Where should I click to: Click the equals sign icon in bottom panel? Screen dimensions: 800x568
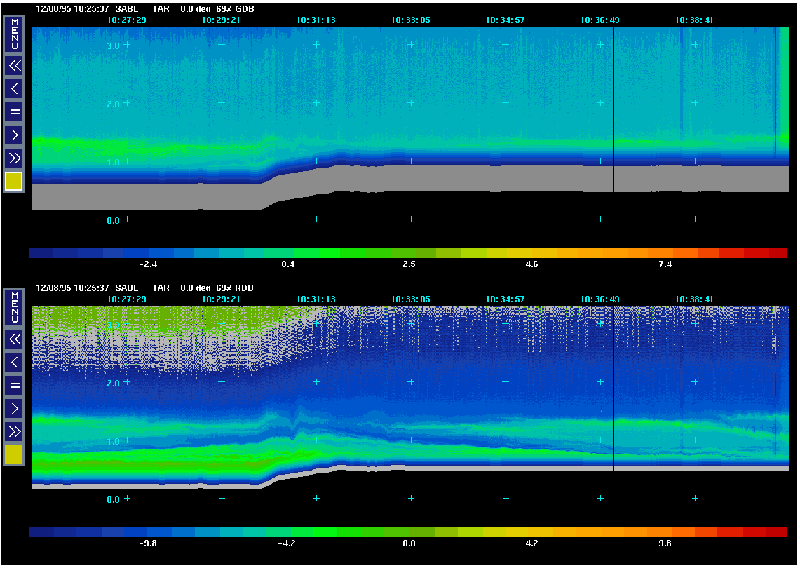point(14,385)
